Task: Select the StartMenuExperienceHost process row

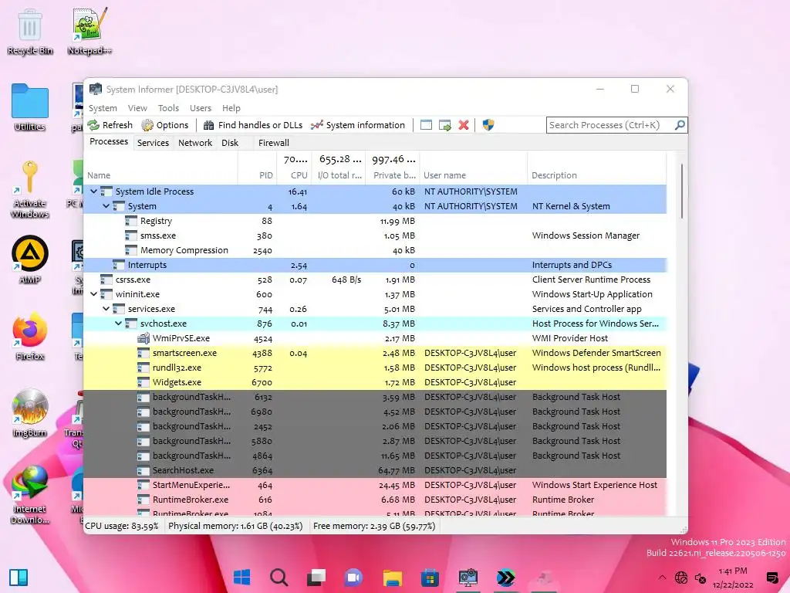Action: (375, 485)
